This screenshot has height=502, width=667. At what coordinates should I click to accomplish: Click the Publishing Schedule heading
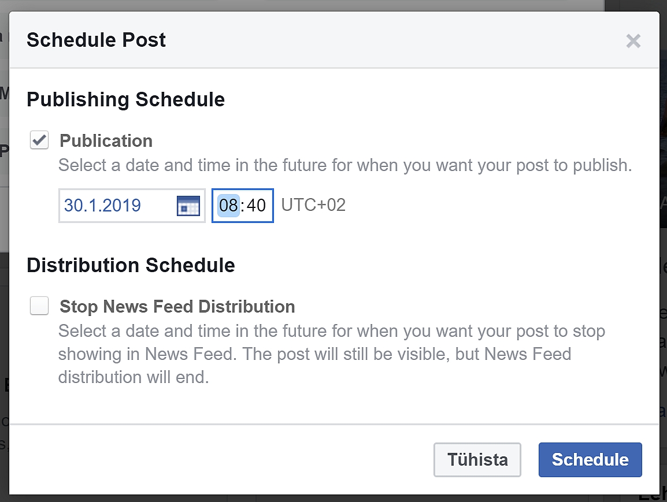125,99
